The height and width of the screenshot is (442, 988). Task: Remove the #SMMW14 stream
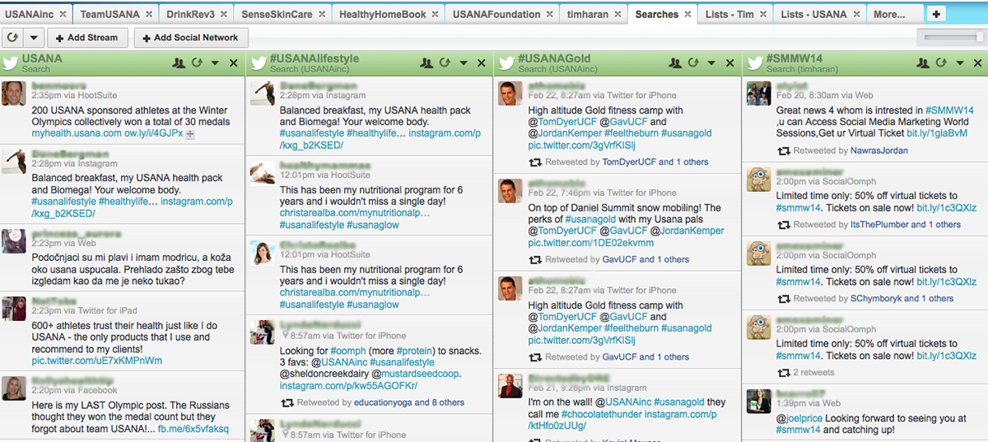pos(976,63)
